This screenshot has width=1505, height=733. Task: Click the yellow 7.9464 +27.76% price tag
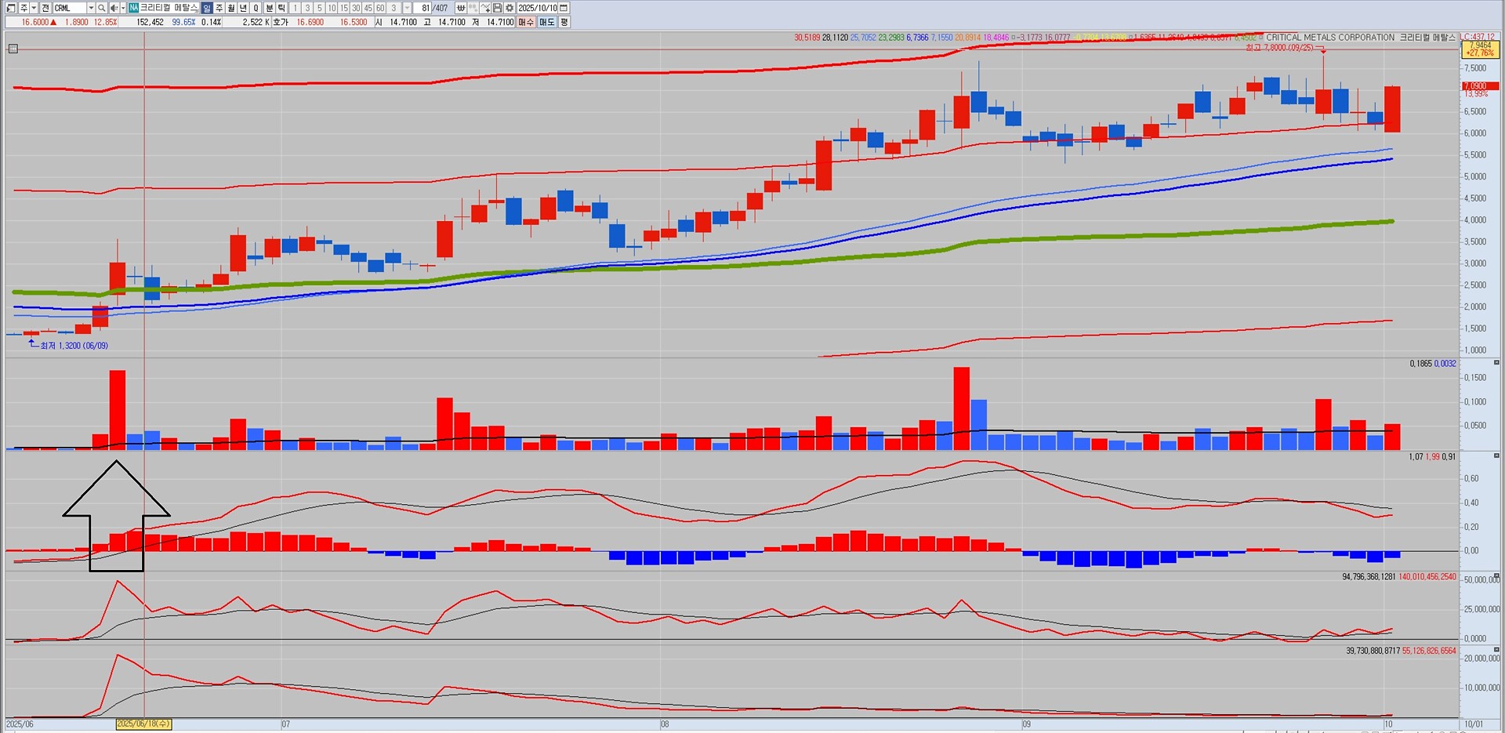pos(1481,49)
